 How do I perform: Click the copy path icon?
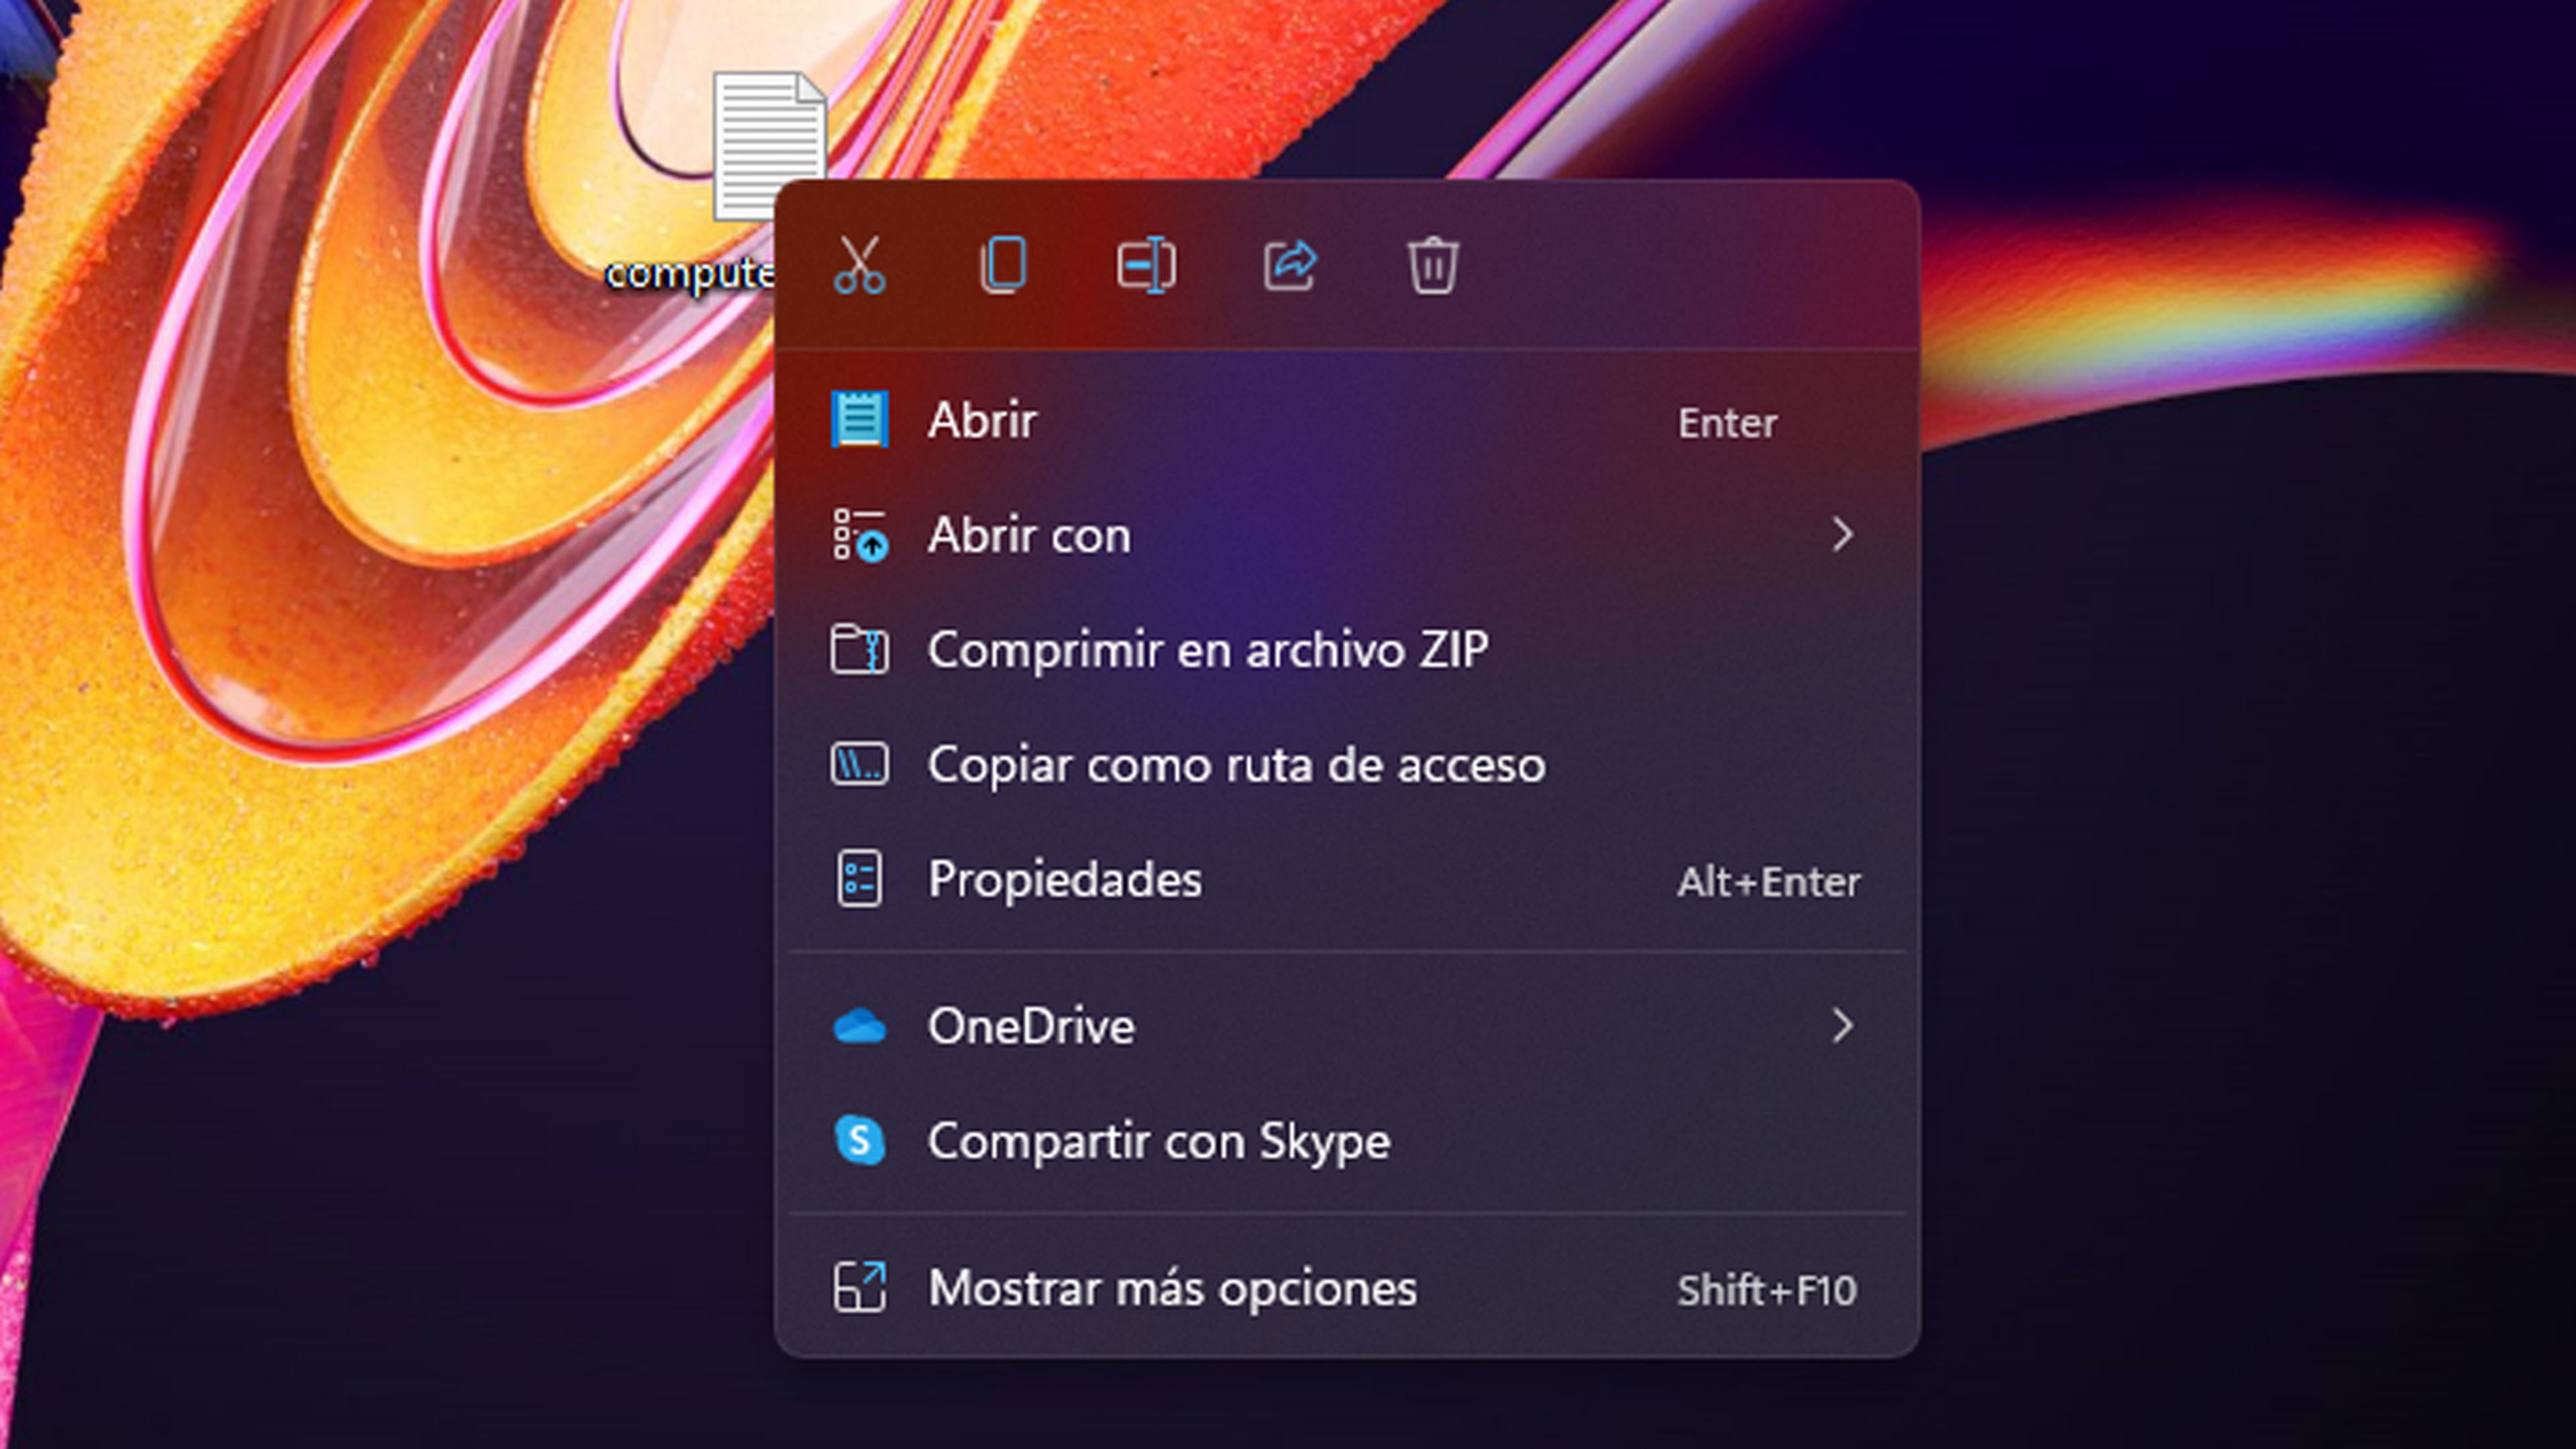pos(860,765)
